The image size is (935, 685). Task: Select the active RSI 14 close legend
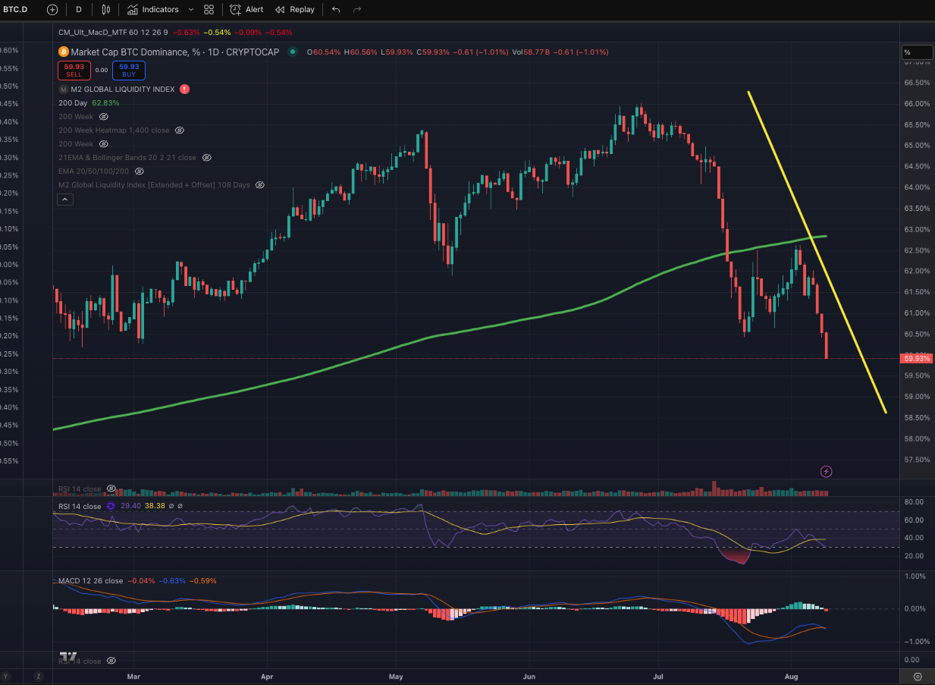(x=80, y=506)
